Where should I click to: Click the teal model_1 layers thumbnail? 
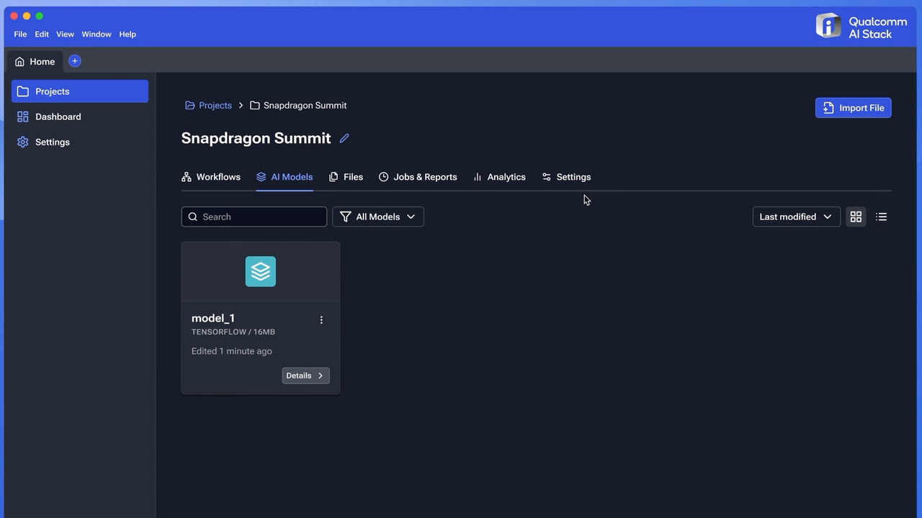tap(261, 271)
